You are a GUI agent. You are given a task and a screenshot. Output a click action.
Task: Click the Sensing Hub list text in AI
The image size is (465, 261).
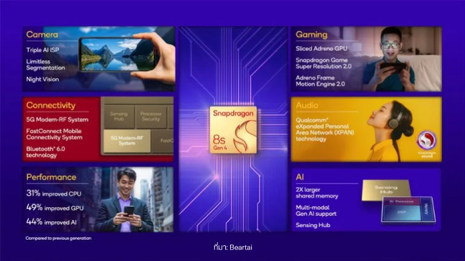(313, 225)
